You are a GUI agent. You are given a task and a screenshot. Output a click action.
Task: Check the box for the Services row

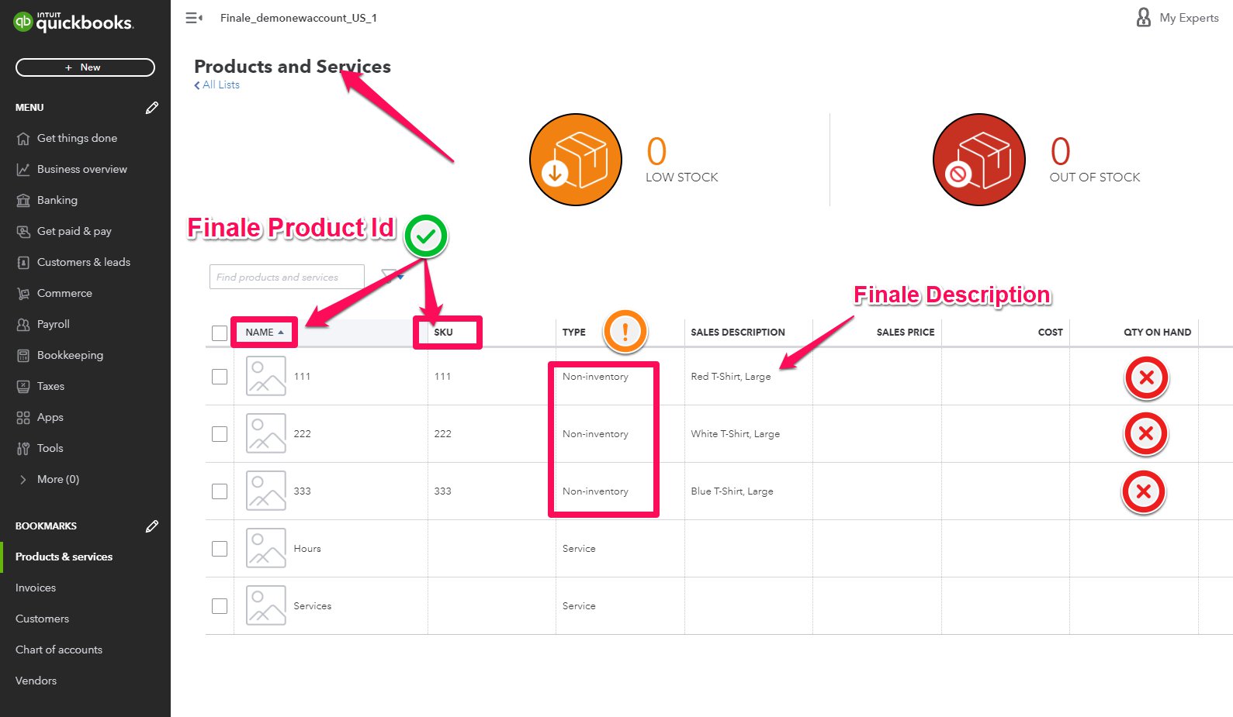[220, 606]
